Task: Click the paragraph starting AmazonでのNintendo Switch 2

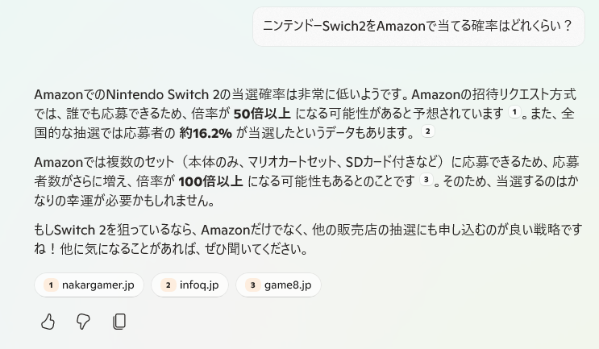Action: 306,114
